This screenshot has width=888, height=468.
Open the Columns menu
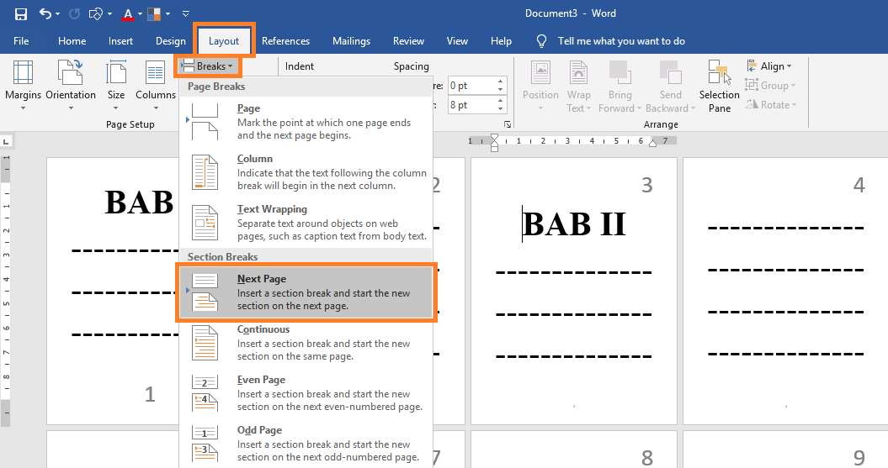tap(156, 85)
